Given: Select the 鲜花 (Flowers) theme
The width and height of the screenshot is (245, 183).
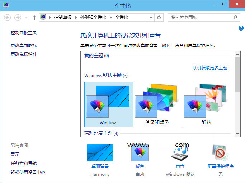Looking at the screenshot, I should [x=206, y=104].
